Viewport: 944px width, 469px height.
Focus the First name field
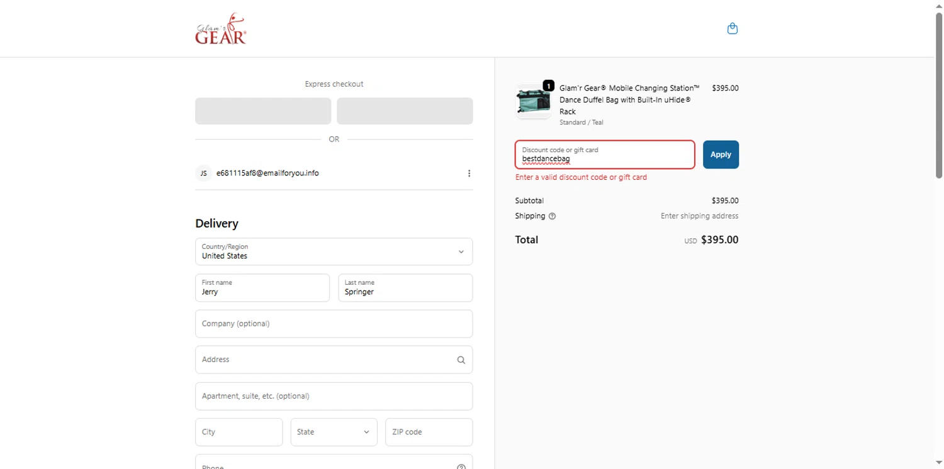[x=262, y=288]
